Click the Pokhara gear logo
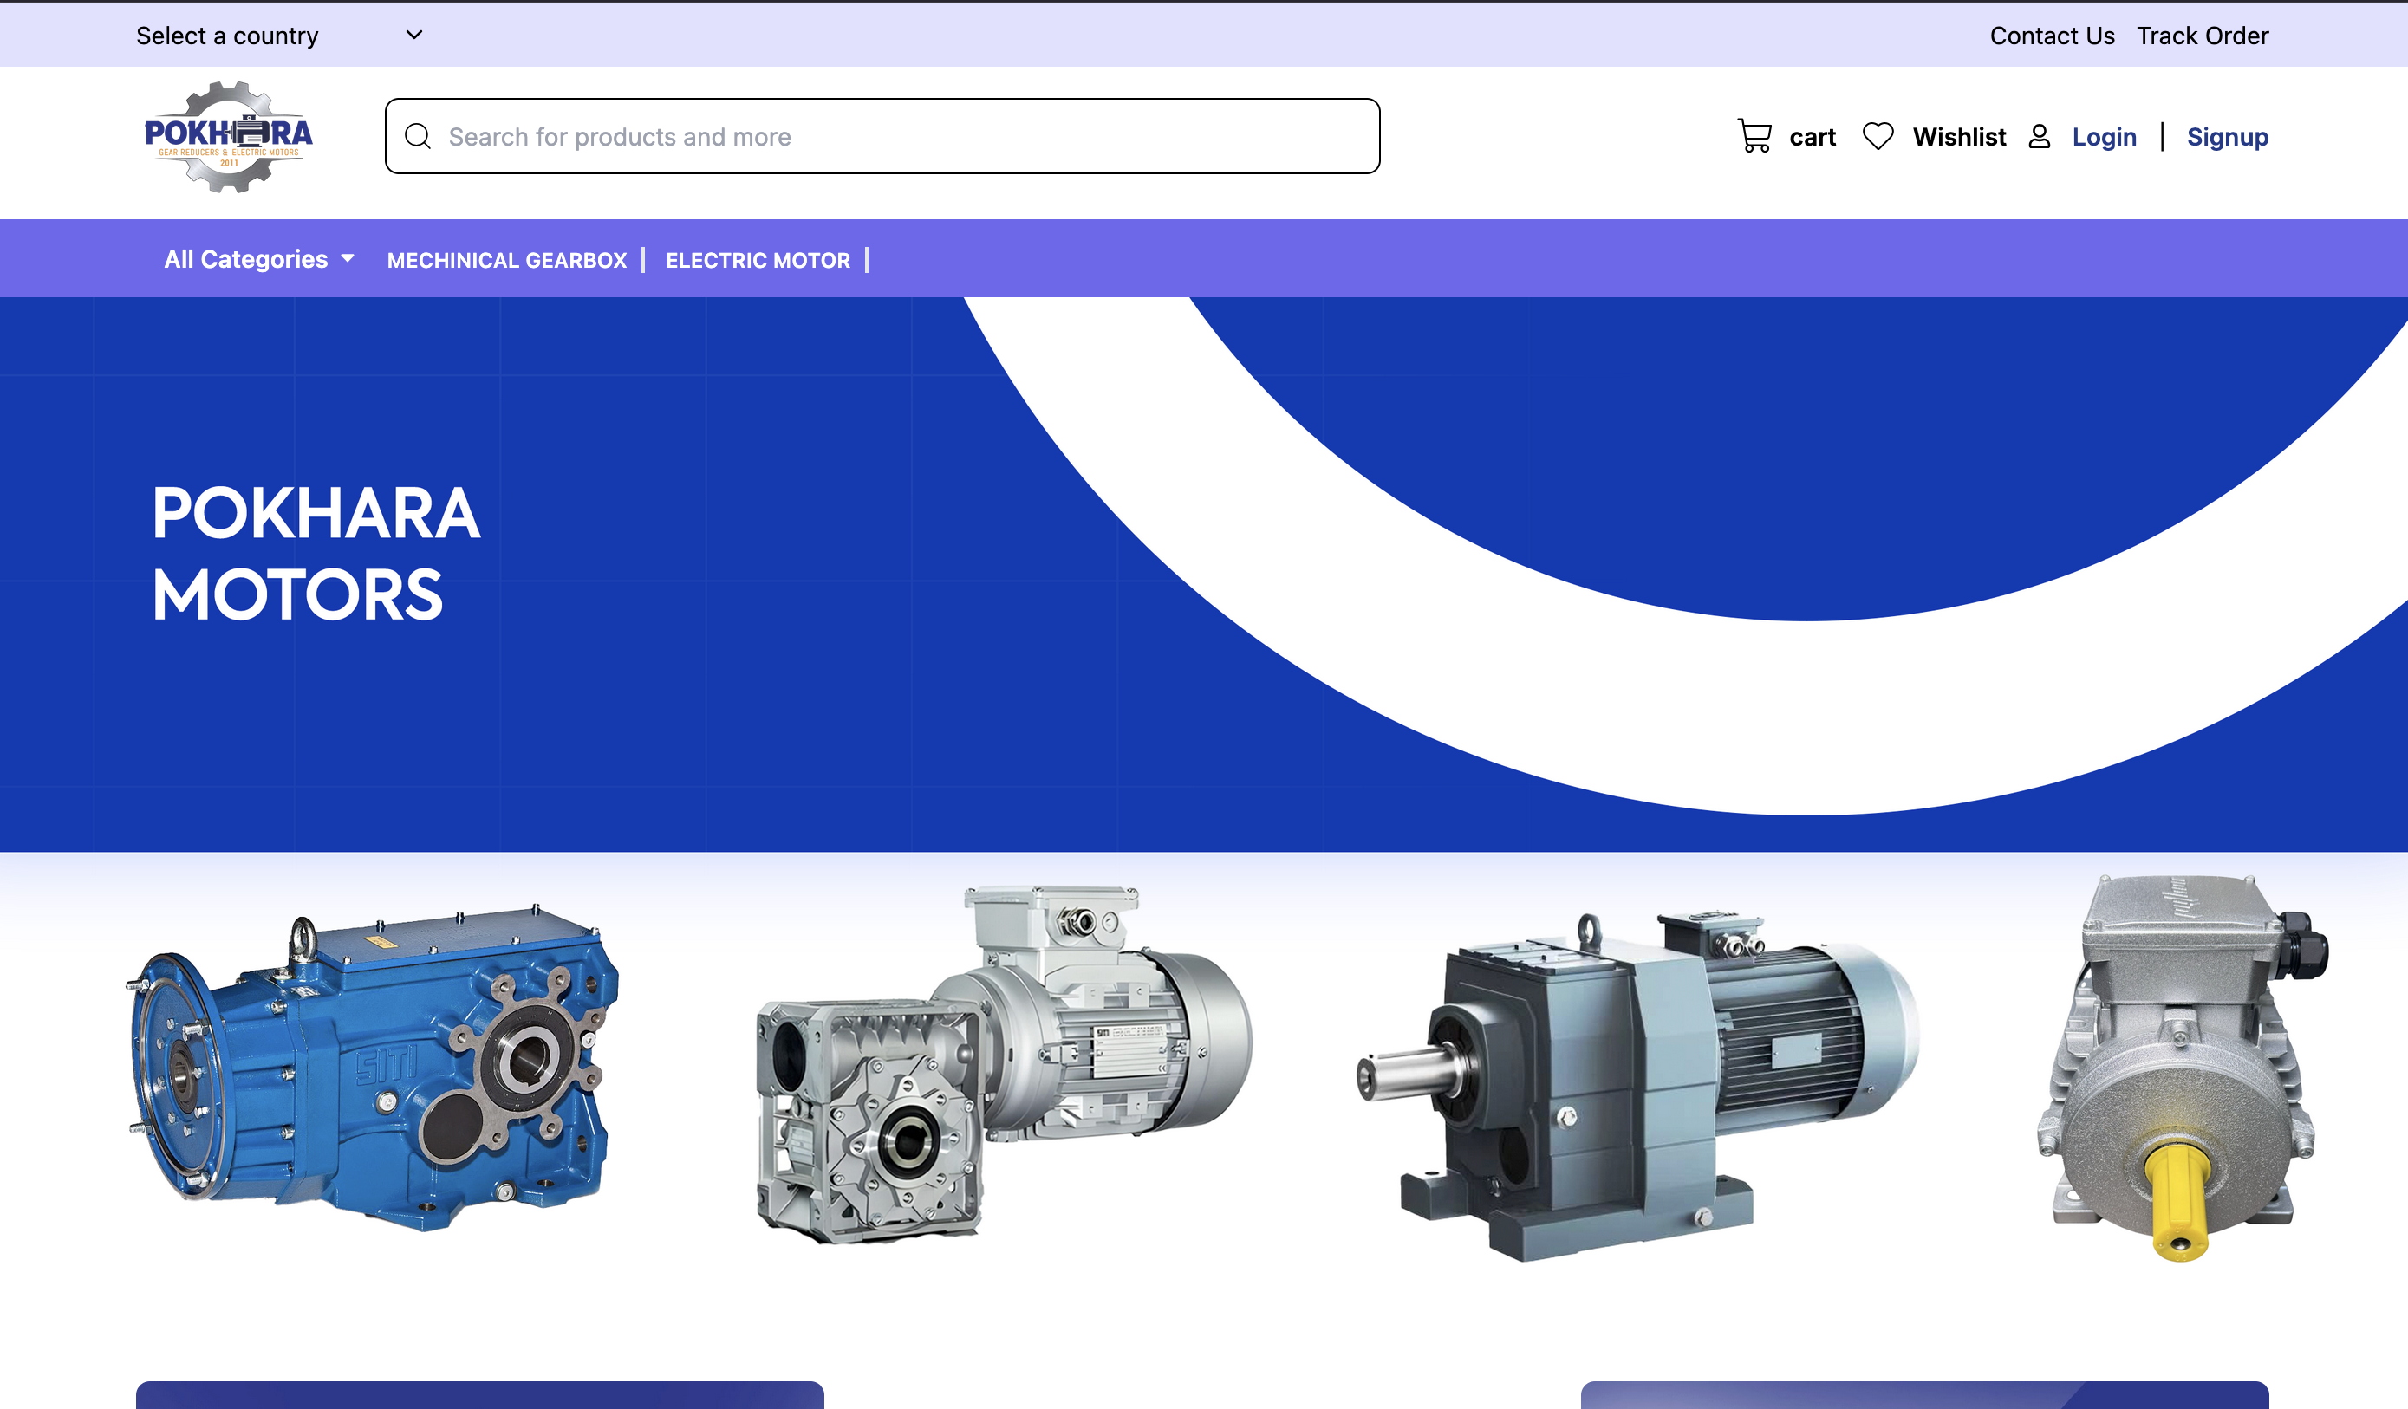Image resolution: width=2408 pixels, height=1409 pixels. click(x=228, y=137)
